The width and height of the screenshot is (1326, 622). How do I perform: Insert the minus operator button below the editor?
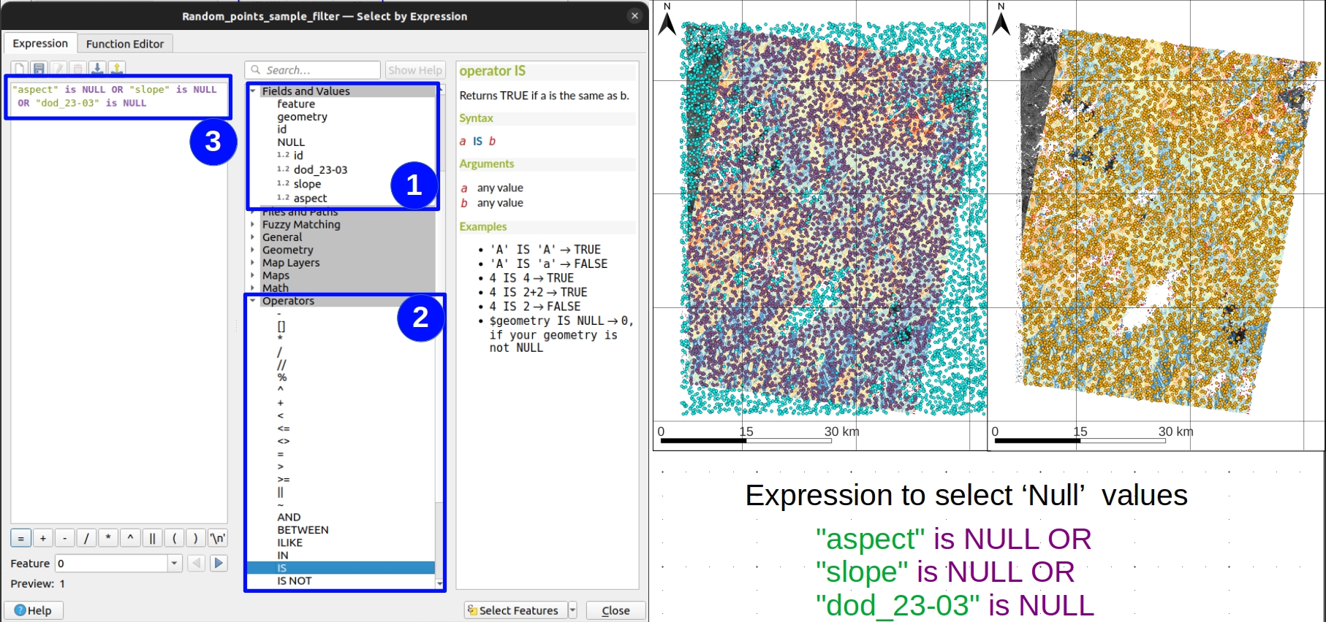65,538
